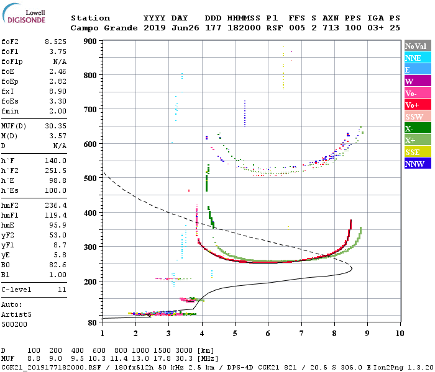Select the W purple legend swatch
Image resolution: width=435 pixels, height=372 pixels.
point(418,81)
